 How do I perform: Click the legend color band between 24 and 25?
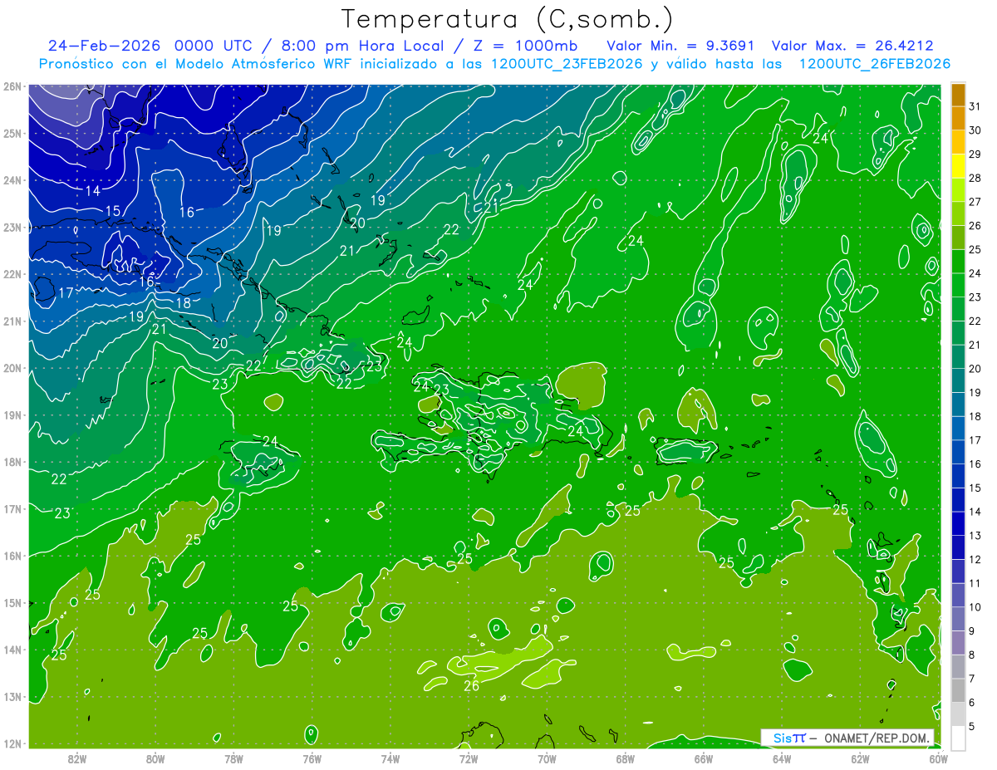tap(958, 262)
